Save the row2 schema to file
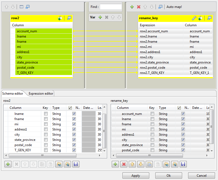 pyautogui.click(x=76, y=164)
